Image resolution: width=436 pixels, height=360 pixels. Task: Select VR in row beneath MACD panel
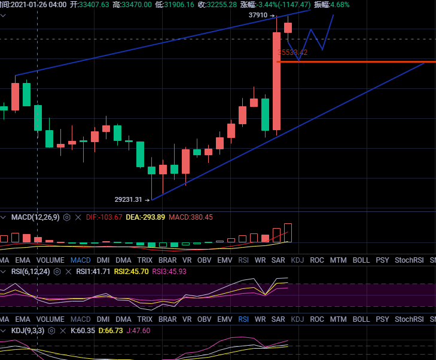(x=187, y=260)
